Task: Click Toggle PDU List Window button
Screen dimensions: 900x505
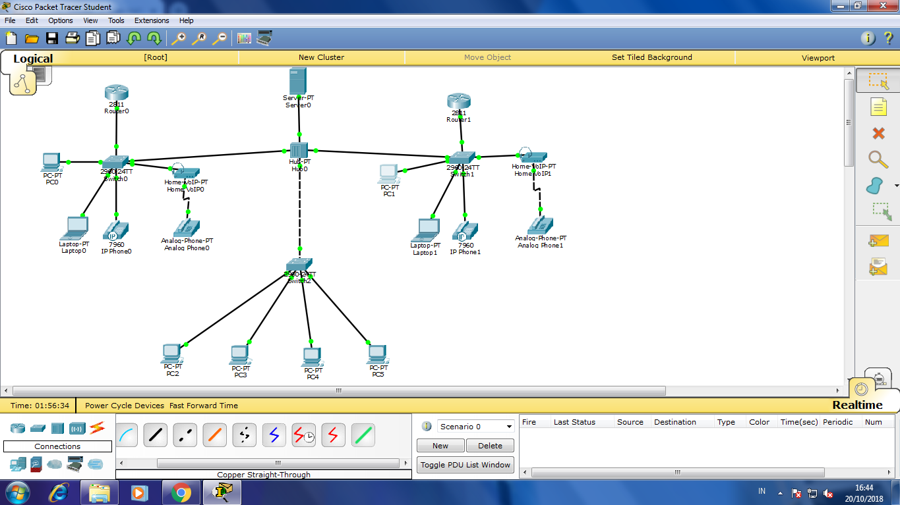Action: click(x=465, y=465)
